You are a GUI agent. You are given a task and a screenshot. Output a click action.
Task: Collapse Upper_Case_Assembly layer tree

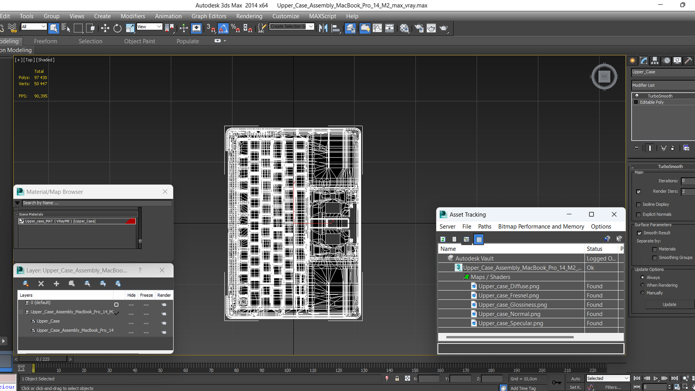(21, 312)
